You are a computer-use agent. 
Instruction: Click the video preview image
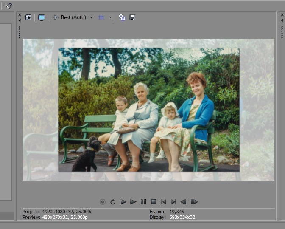(x=148, y=110)
